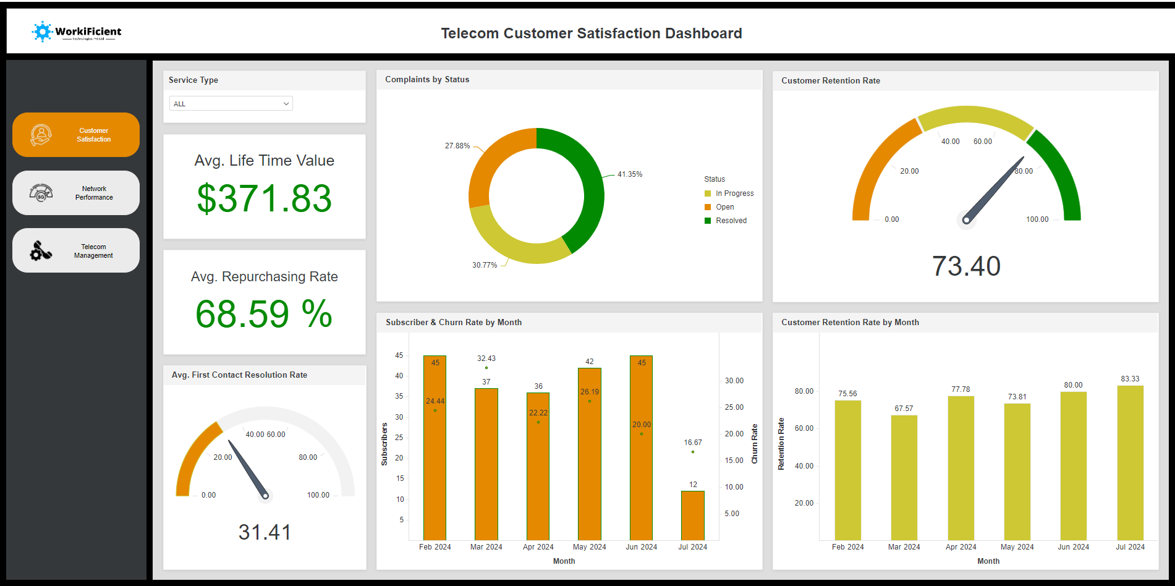Image resolution: width=1175 pixels, height=586 pixels.
Task: Click the 83.33 retention bar for Jul 2024
Action: [1130, 463]
